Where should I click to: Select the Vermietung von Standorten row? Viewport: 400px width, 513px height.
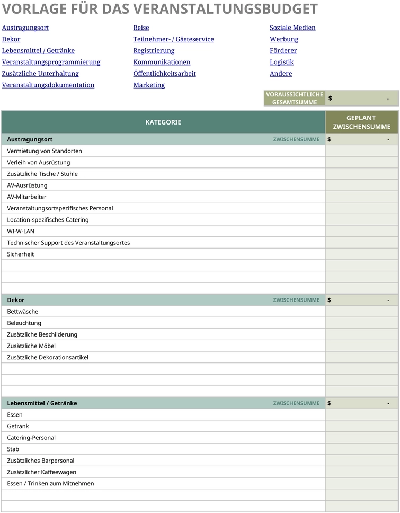pyautogui.click(x=163, y=151)
